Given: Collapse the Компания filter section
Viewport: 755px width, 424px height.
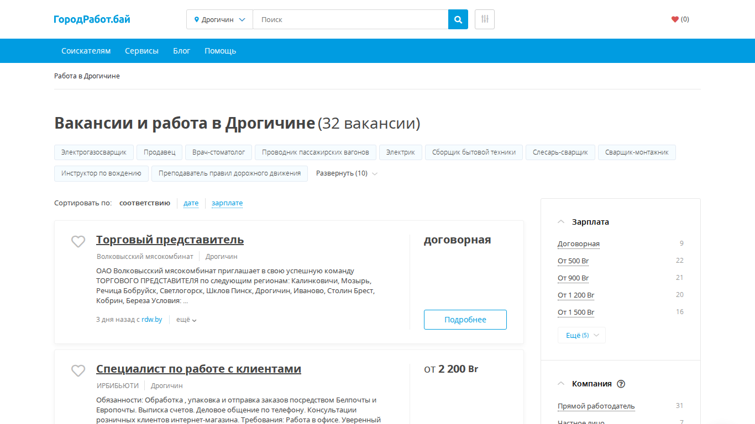Looking at the screenshot, I should click(561, 384).
